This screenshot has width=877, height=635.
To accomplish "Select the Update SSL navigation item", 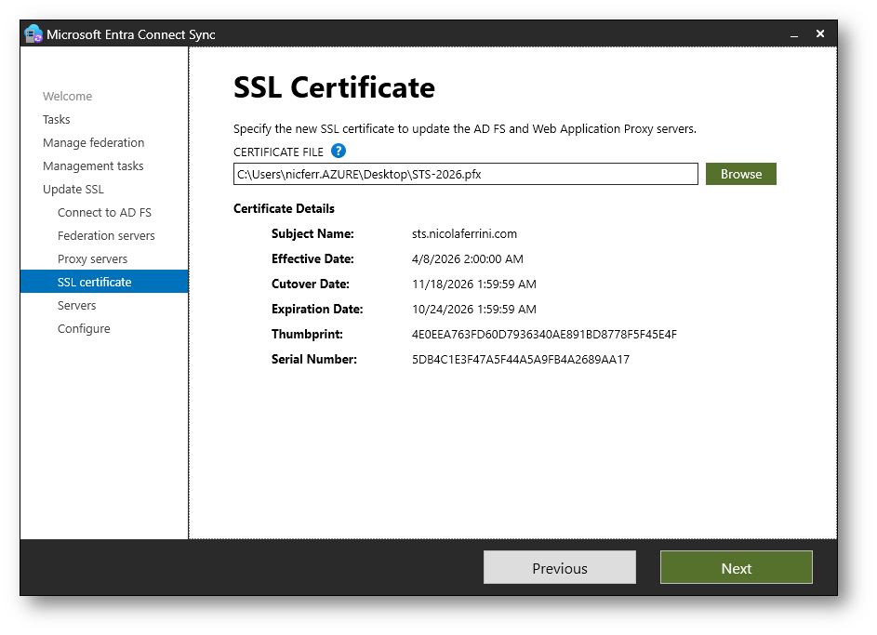I will 73,190.
